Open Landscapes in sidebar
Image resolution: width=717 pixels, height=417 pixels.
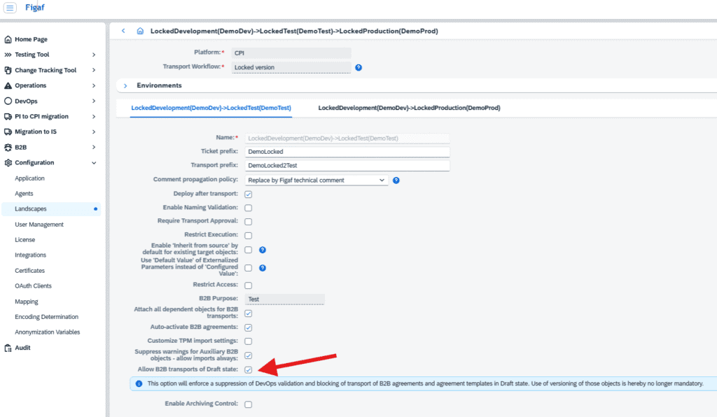coord(51,208)
